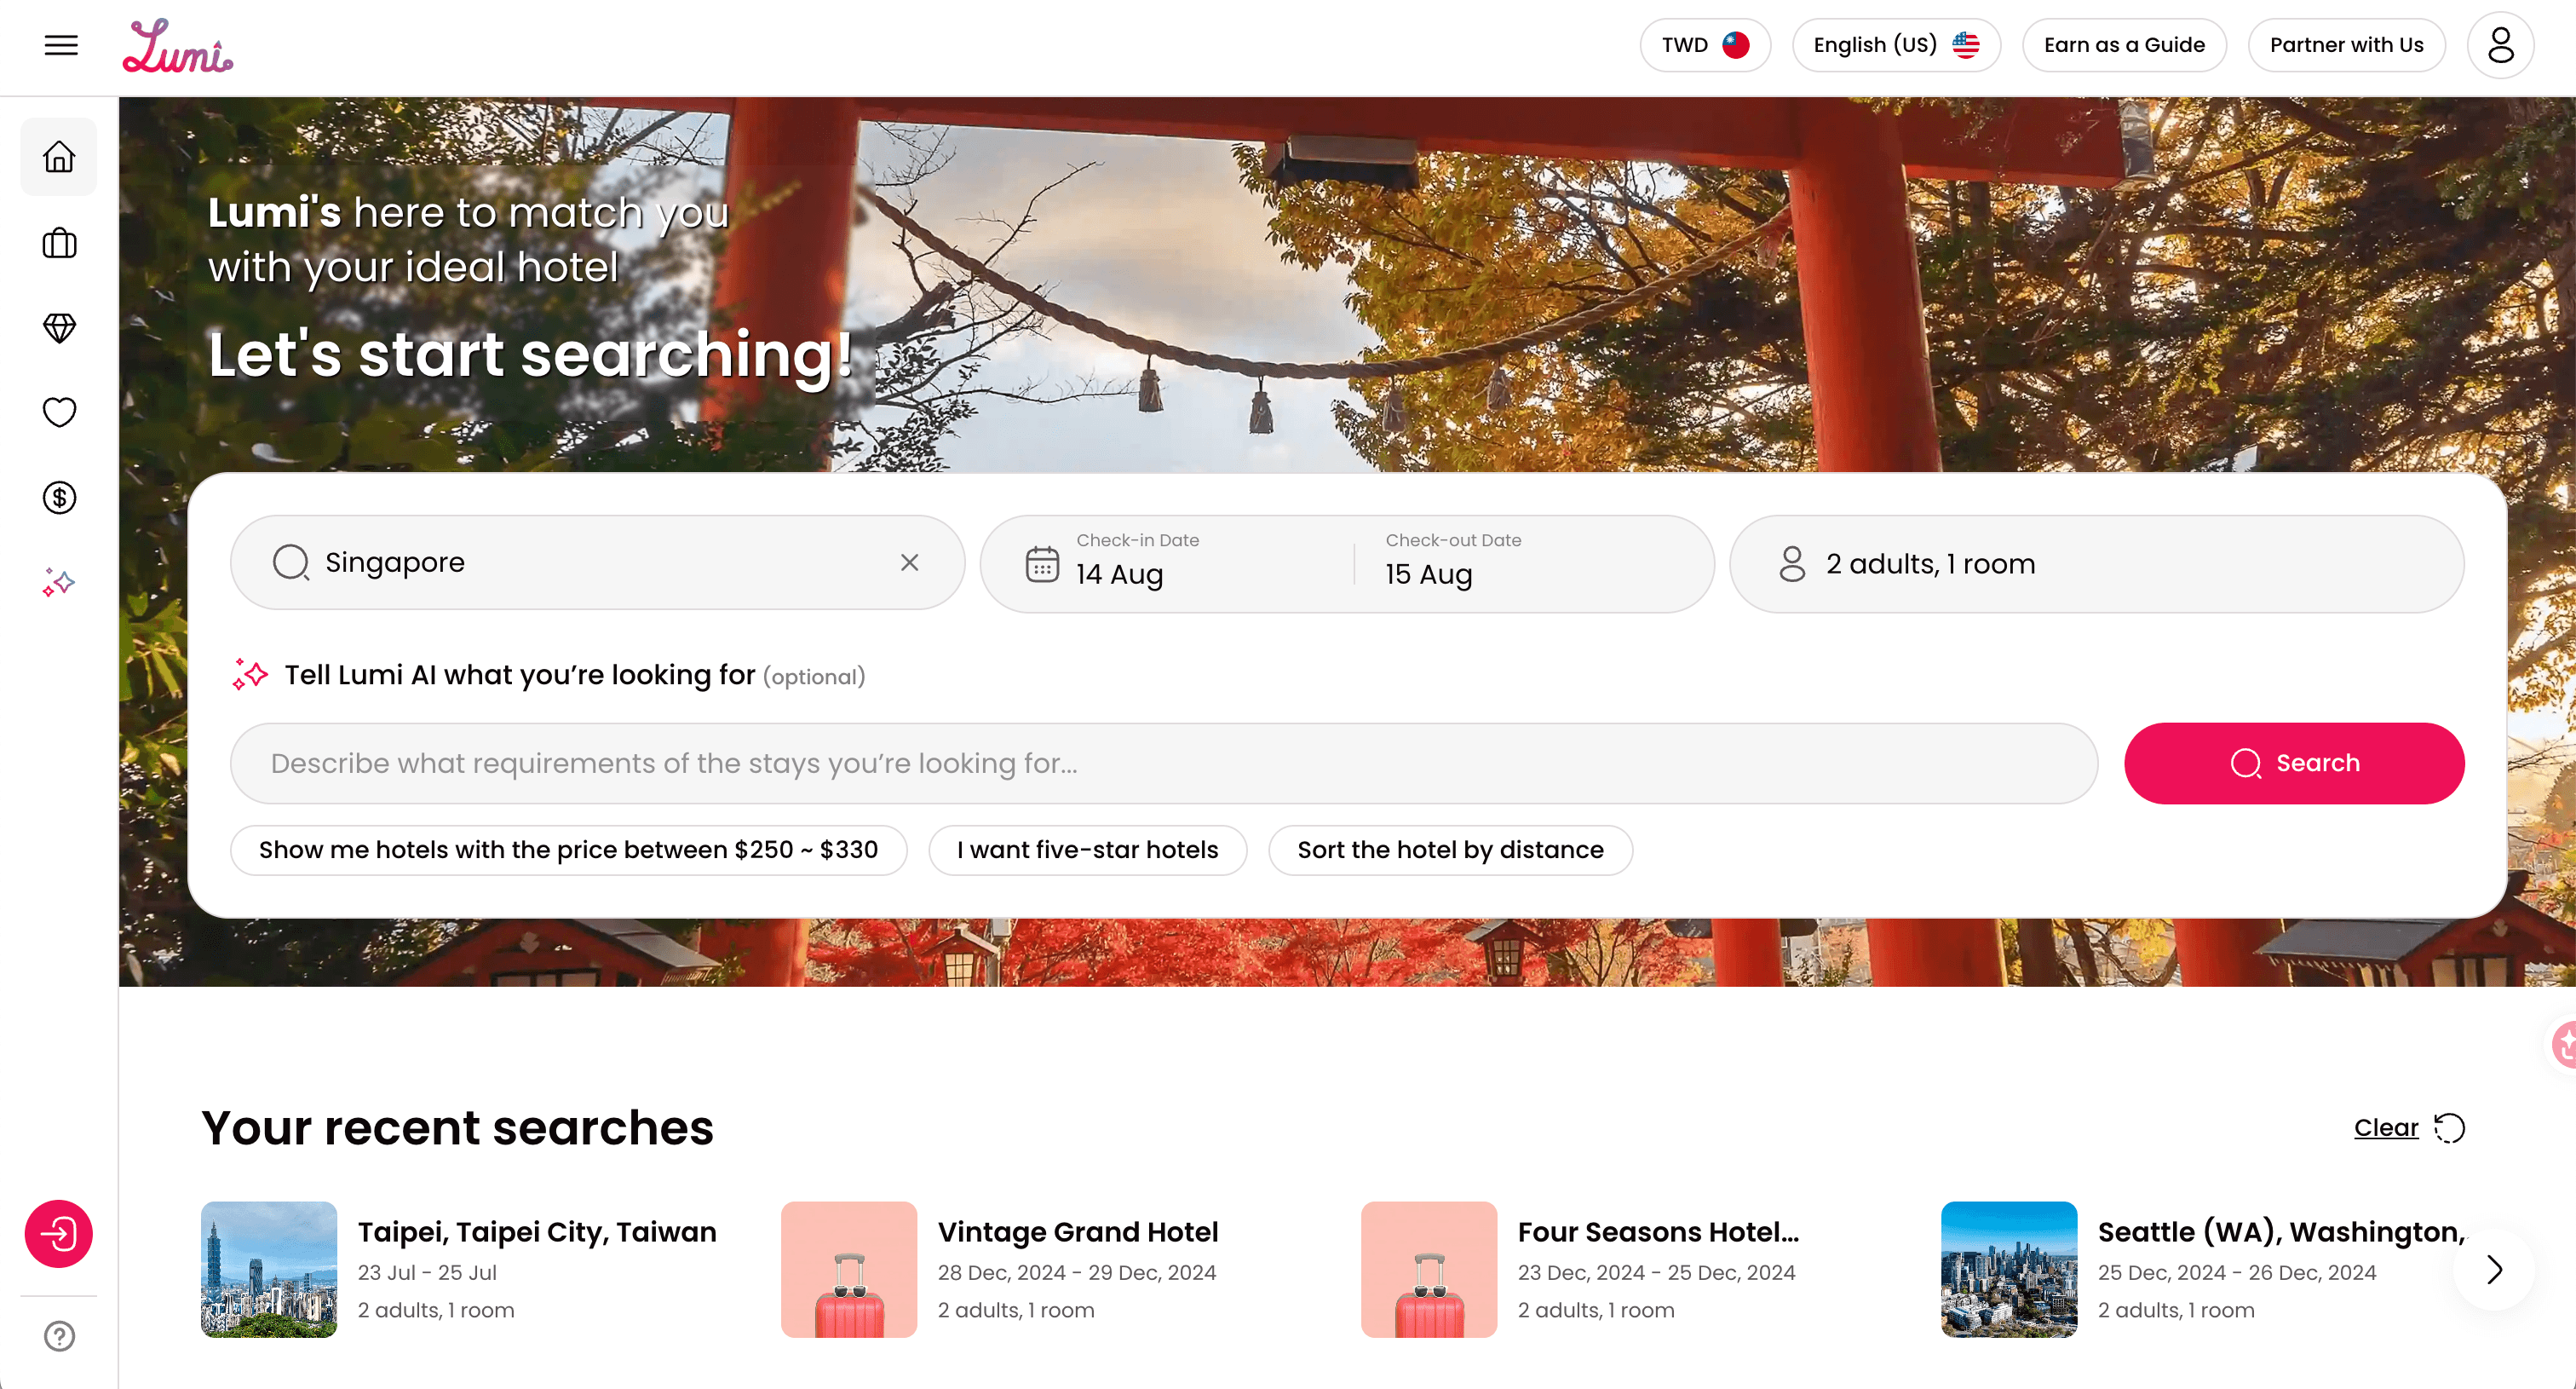The image size is (2576, 1389).
Task: Open the Lumi AI sparkle sidebar icon
Action: pos(59,582)
